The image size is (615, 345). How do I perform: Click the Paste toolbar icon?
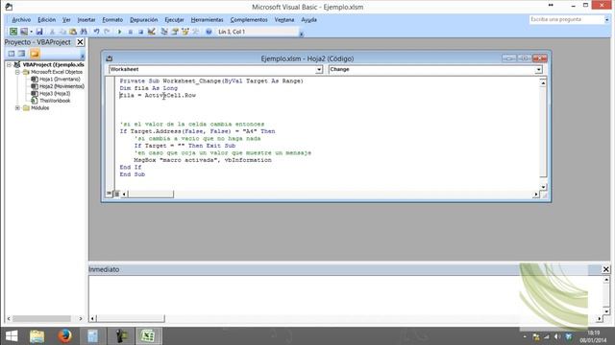click(x=73, y=32)
